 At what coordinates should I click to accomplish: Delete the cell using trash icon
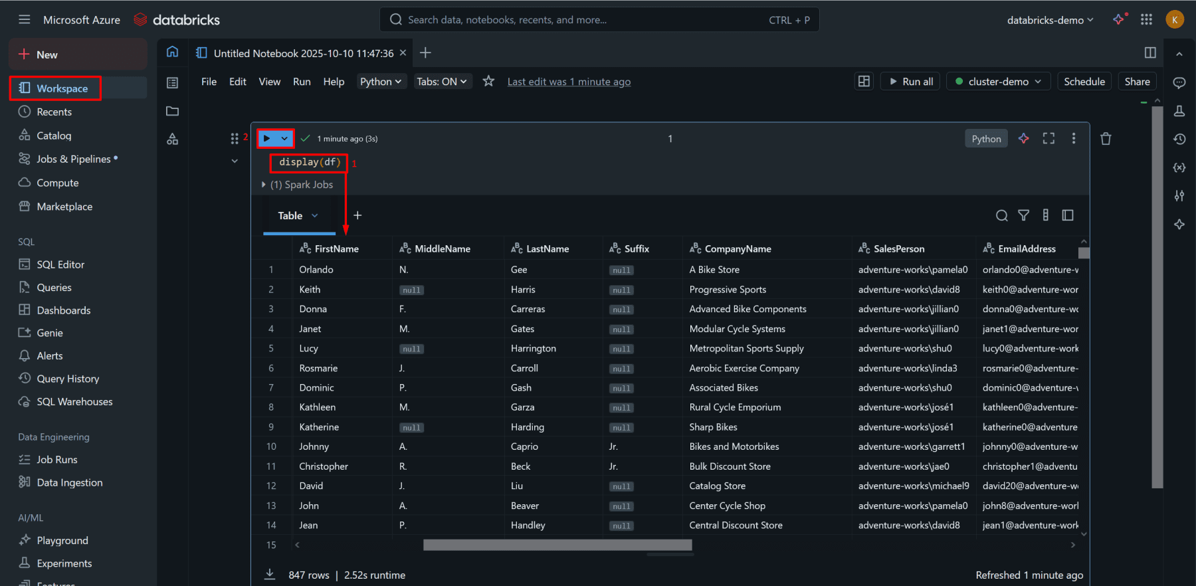coord(1106,139)
